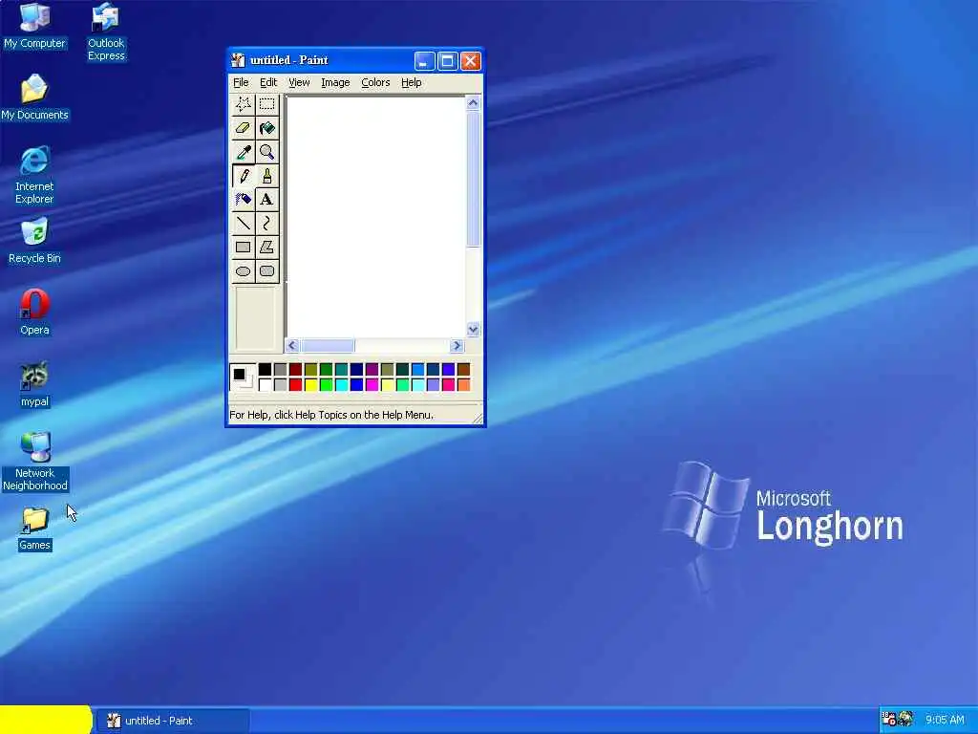978x734 pixels.
Task: Pick the Fill With Color bucket tool
Action: click(x=267, y=128)
